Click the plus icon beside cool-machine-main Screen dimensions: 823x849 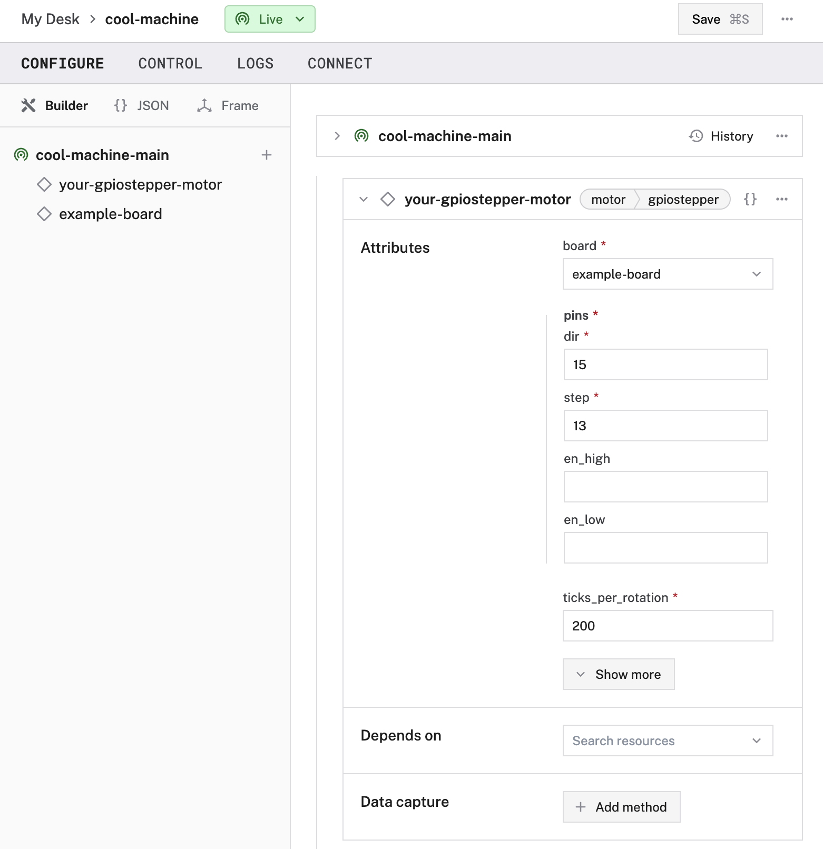click(267, 155)
